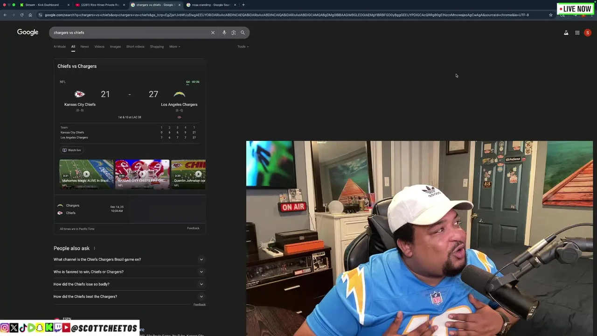Open a new browser tab
The image size is (597, 336).
click(243, 5)
